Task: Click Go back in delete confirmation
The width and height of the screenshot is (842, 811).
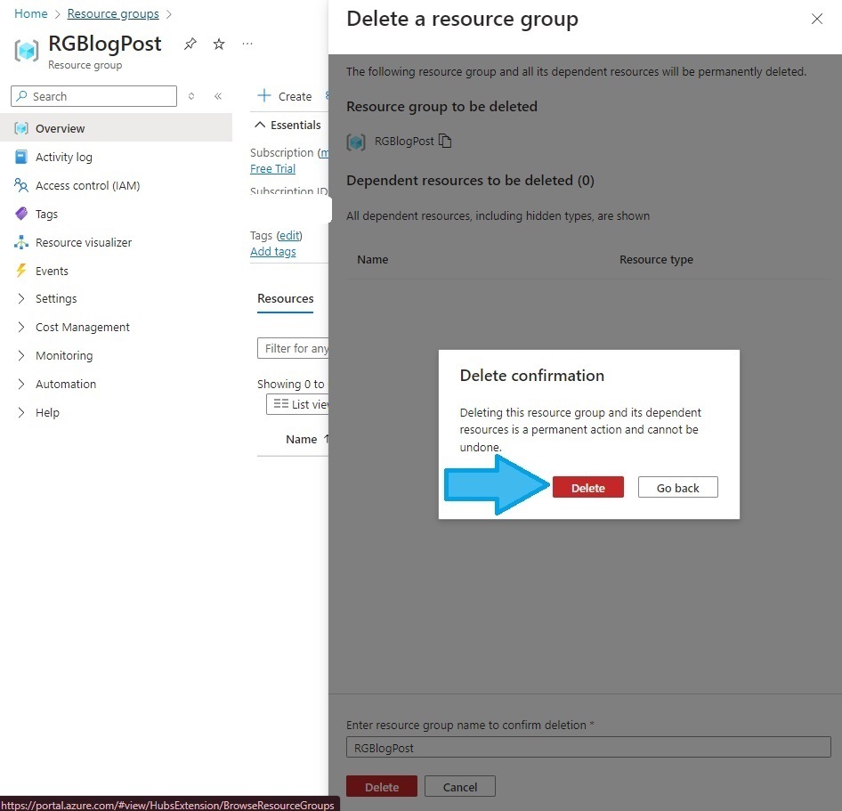Action: [x=677, y=487]
